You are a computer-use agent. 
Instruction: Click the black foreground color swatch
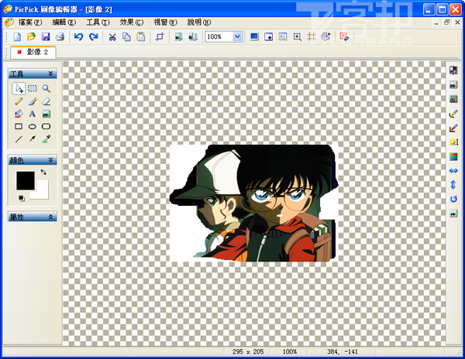[x=25, y=179]
